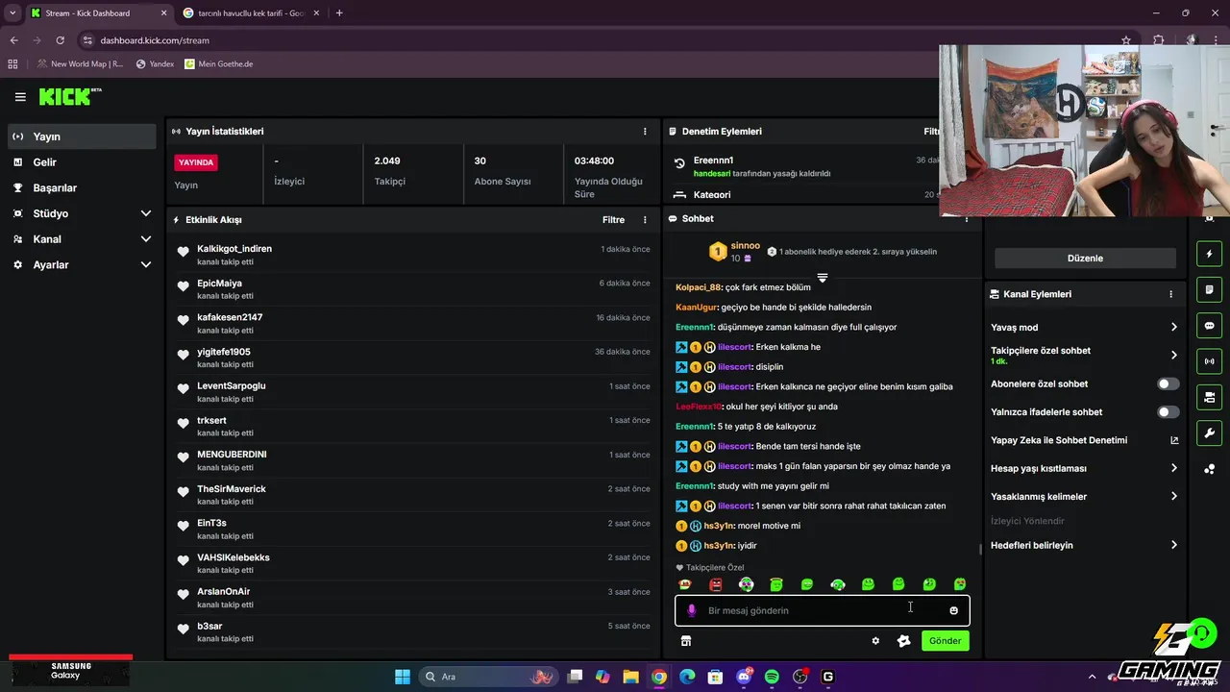
Task: Open Hesap yaşı kısıtlaması chevron
Action: [1173, 468]
